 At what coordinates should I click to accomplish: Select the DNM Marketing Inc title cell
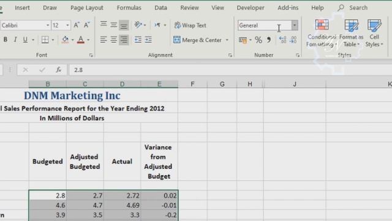pyautogui.click(x=72, y=96)
